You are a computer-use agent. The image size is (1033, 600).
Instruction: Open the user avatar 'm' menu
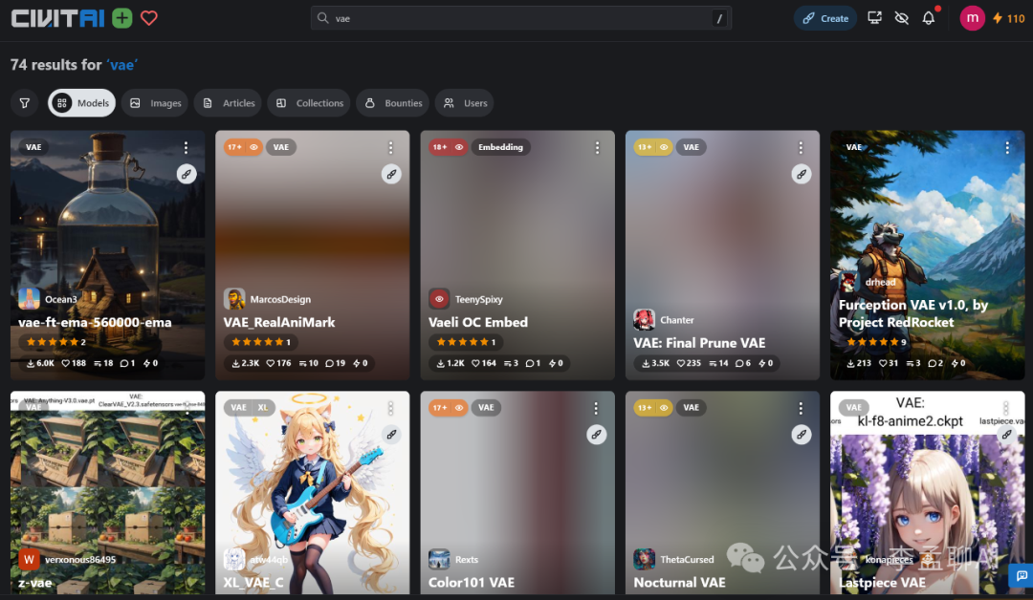[972, 18]
